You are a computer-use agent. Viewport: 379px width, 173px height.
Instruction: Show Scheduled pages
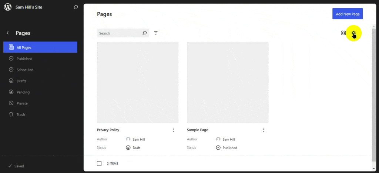pos(25,70)
